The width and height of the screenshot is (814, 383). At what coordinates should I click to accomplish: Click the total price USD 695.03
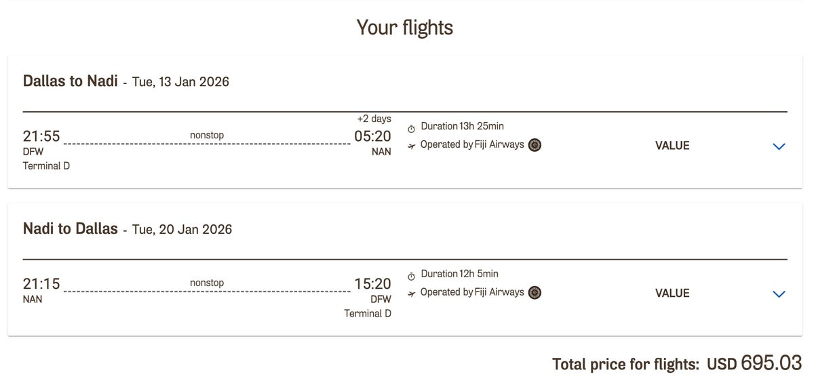tap(754, 363)
